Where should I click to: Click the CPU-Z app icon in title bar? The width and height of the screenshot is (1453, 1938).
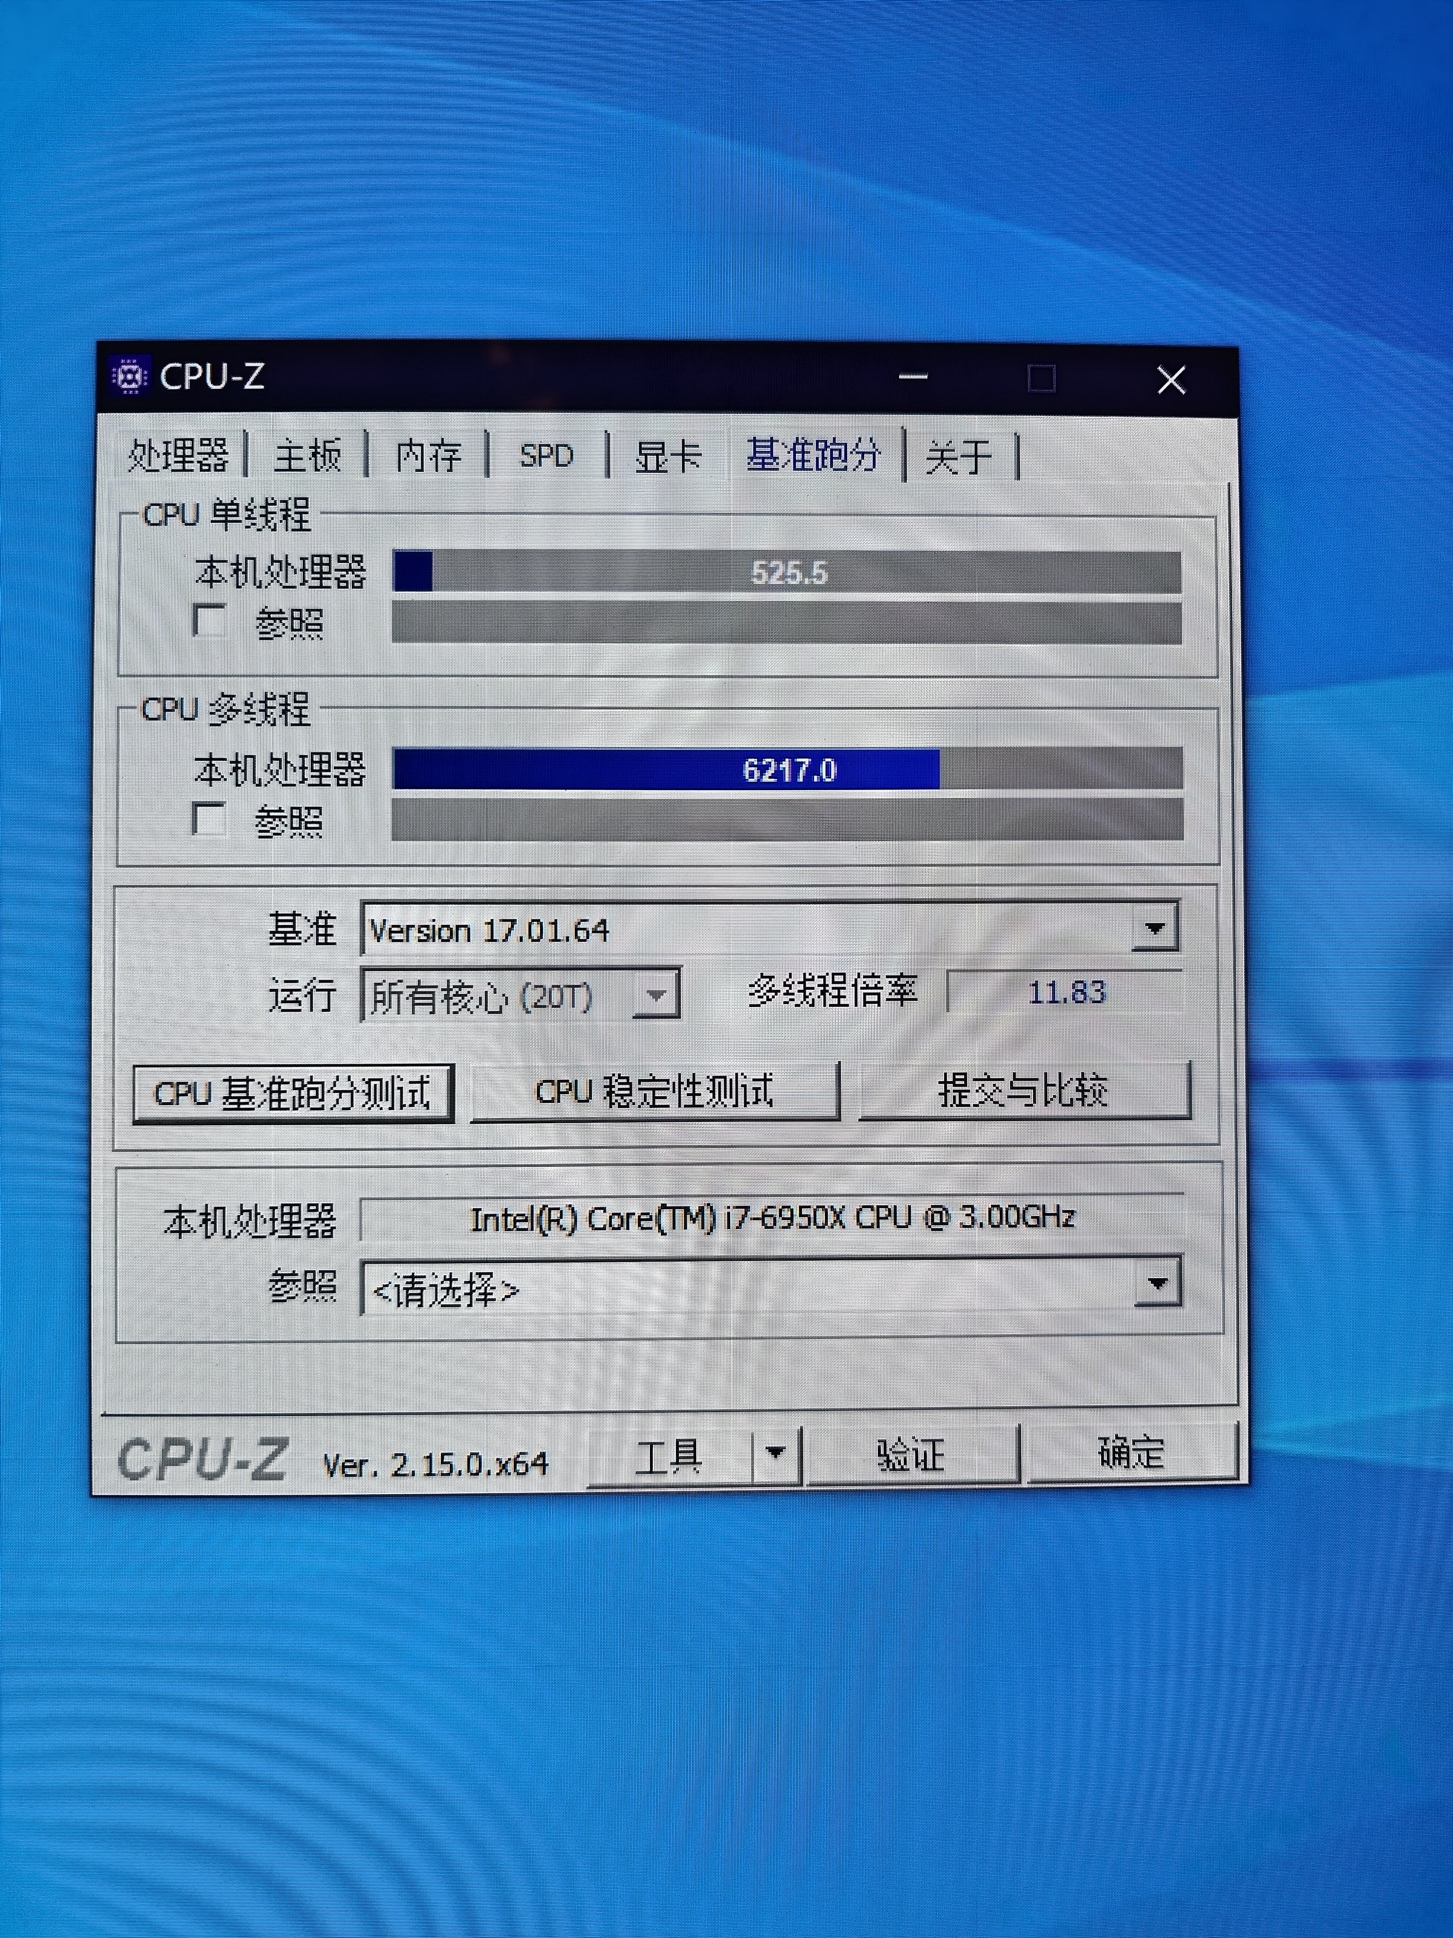pos(130,377)
